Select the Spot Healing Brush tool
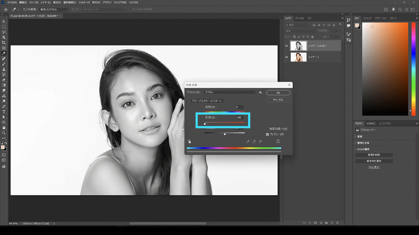This screenshot has height=235, width=419. tap(4, 58)
